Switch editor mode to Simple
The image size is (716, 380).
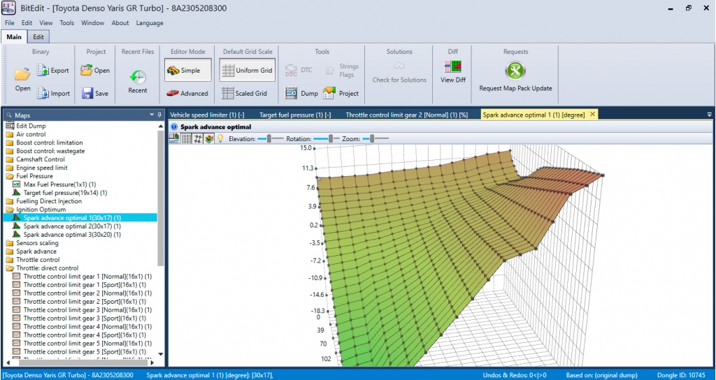[x=187, y=71]
